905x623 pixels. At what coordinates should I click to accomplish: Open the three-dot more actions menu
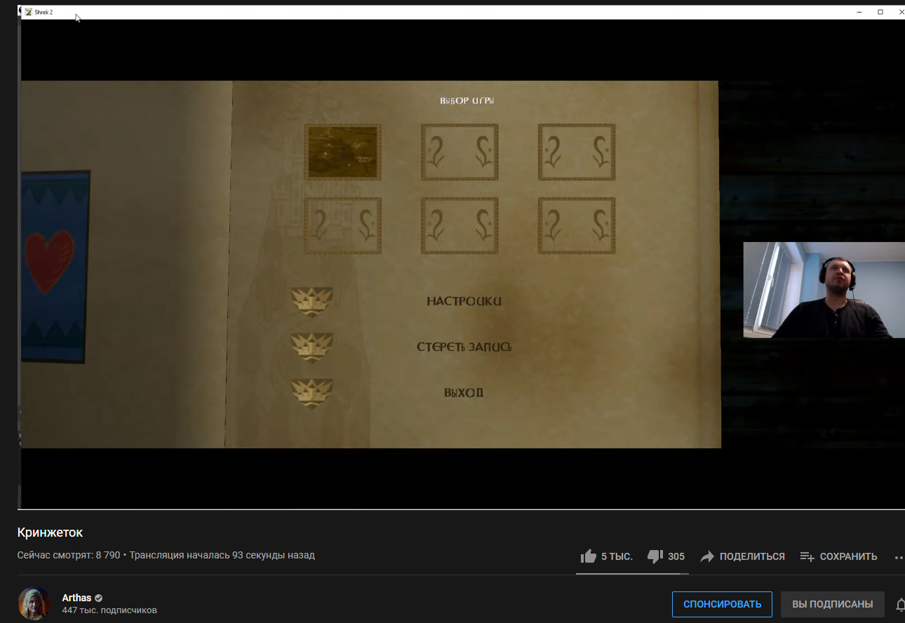click(899, 557)
